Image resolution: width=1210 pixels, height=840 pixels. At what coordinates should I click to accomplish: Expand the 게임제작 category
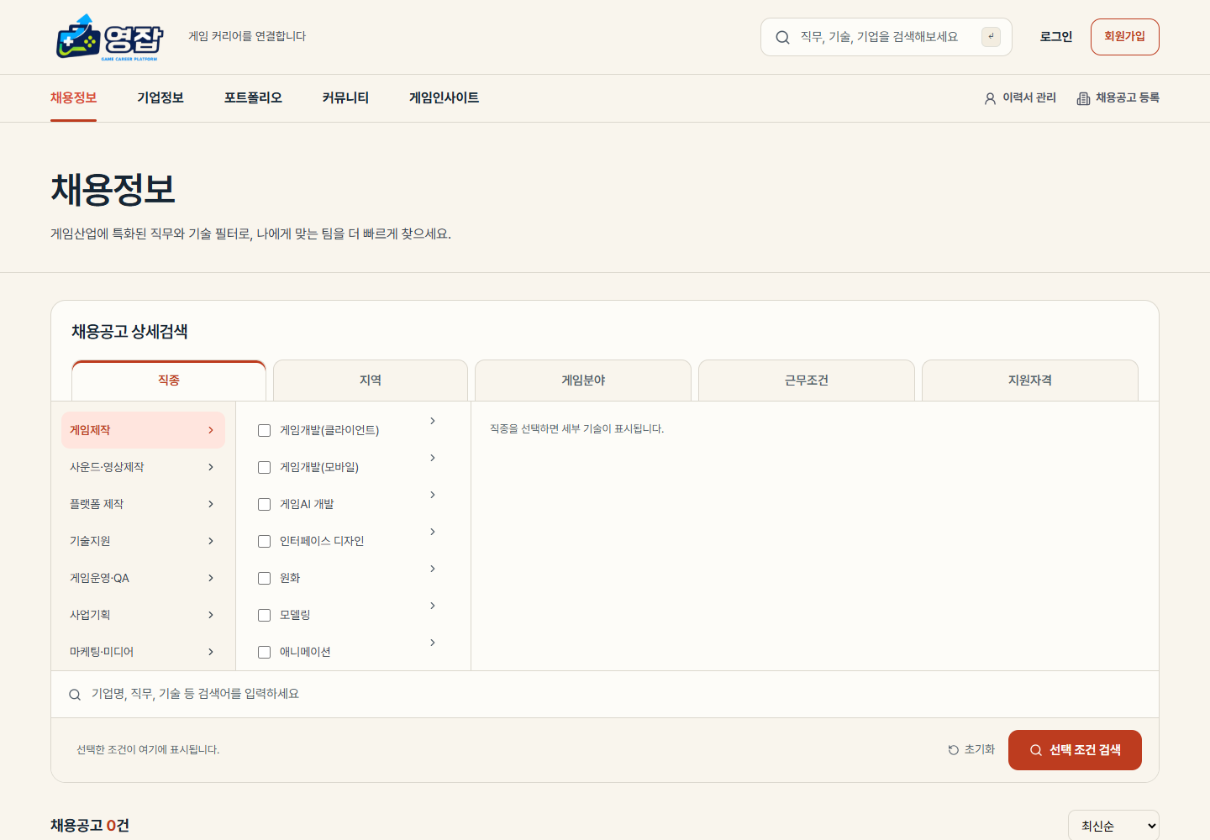pyautogui.click(x=143, y=430)
